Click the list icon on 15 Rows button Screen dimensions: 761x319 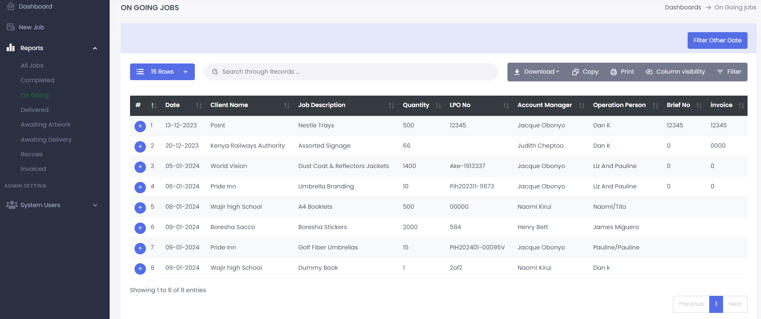click(140, 72)
